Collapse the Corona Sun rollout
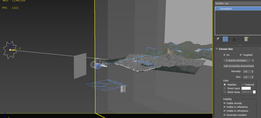Viewport: 261px width, 118px height. click(217, 49)
